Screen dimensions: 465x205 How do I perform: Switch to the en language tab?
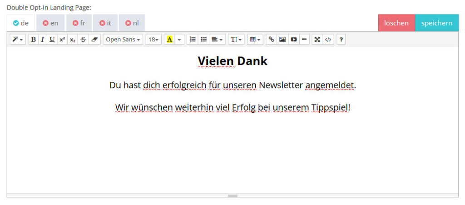pos(50,23)
